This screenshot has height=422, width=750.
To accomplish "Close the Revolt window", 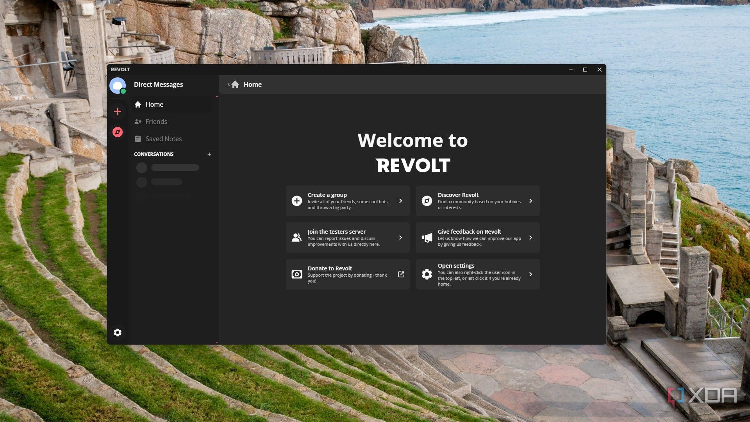I will tap(600, 70).
